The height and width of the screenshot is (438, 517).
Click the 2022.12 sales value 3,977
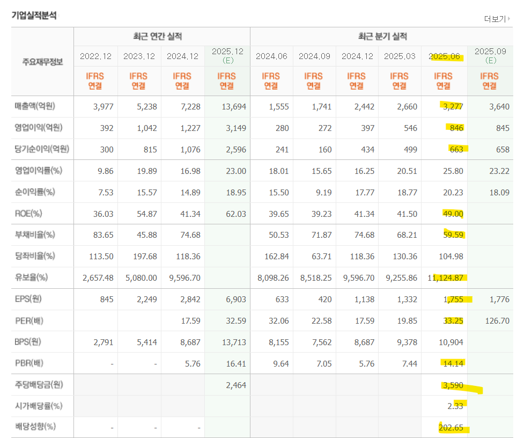(x=103, y=107)
